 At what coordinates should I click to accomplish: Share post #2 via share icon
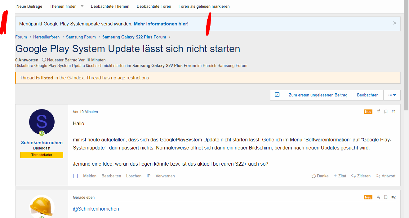378,197
